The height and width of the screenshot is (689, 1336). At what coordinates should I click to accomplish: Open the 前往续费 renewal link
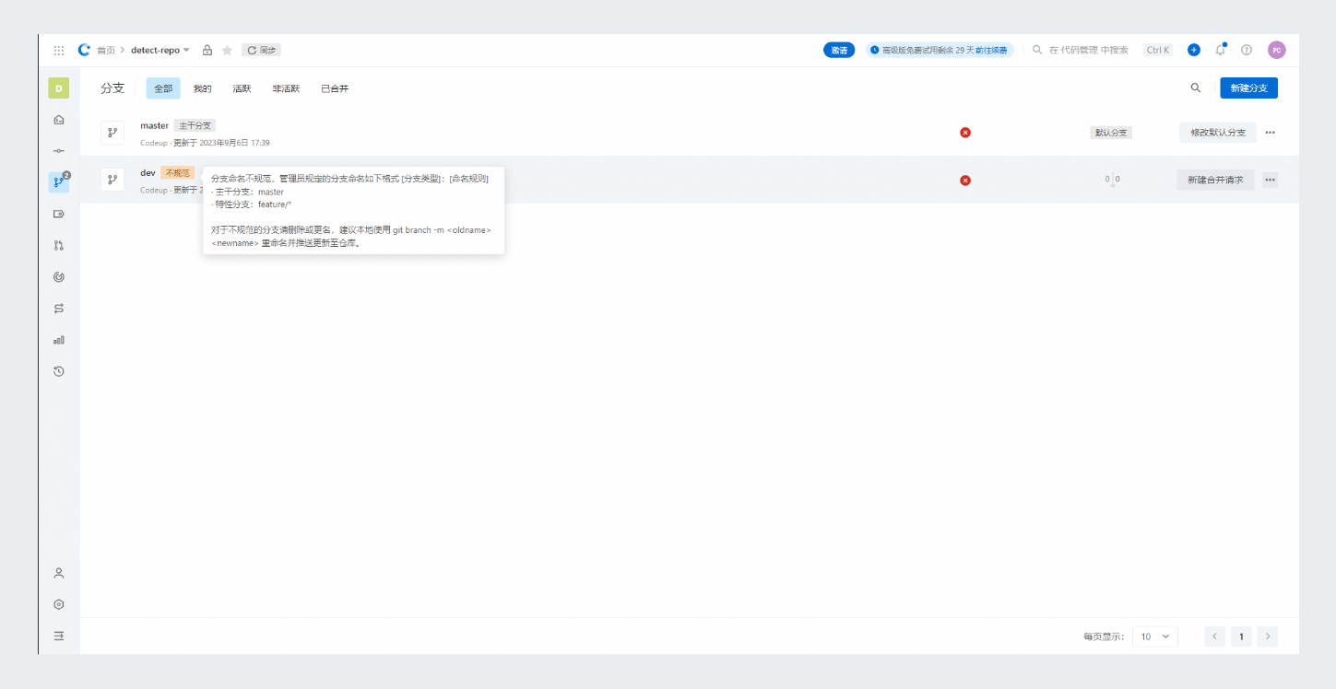click(x=991, y=50)
